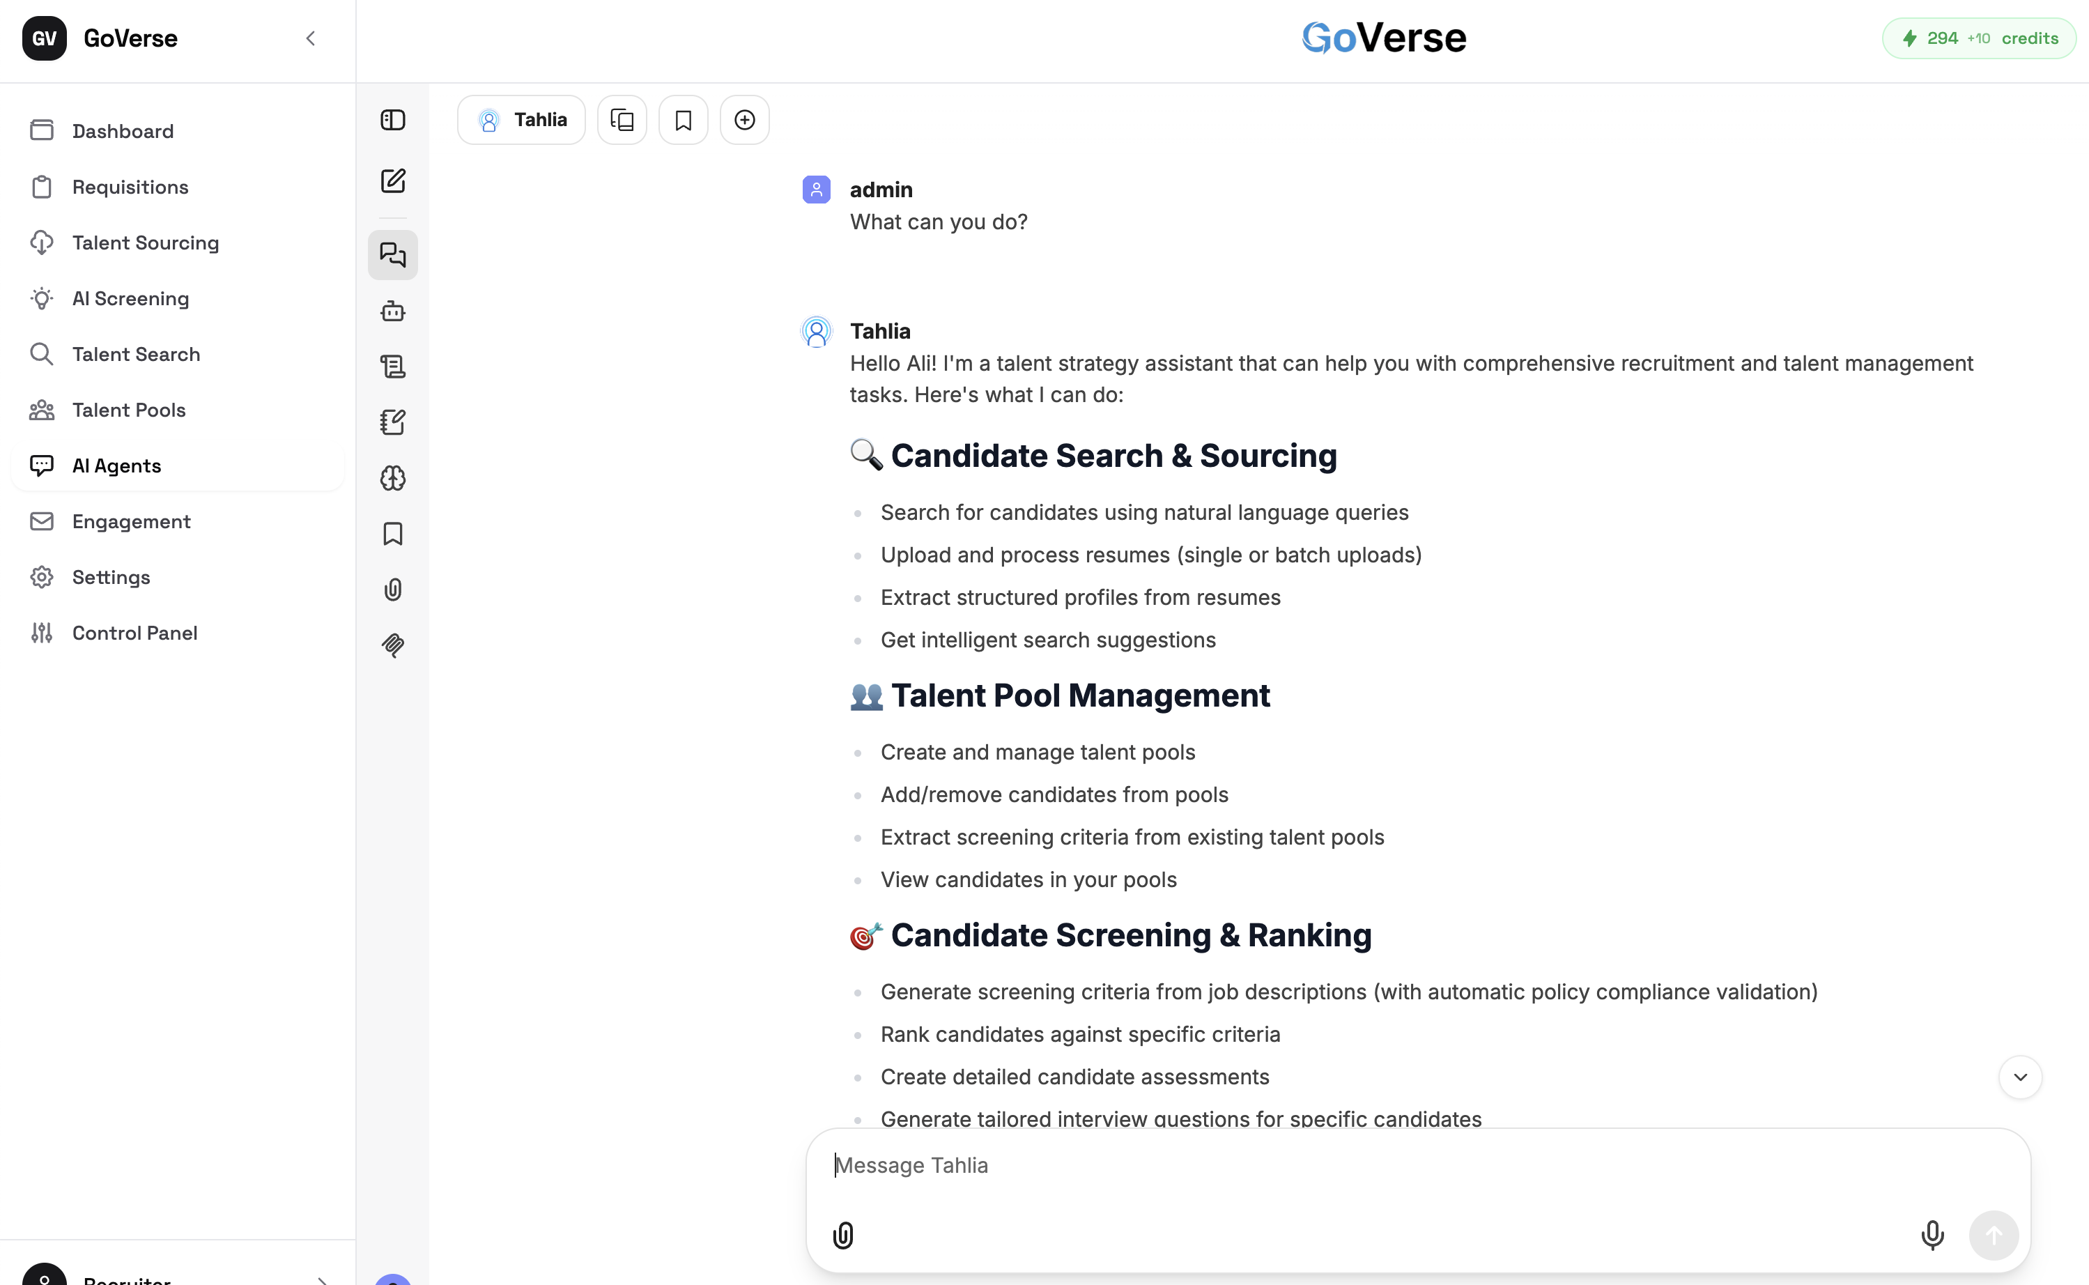Open saved bookmarks in the icon rail
Screen dimensions: 2089x1285
(x=392, y=534)
